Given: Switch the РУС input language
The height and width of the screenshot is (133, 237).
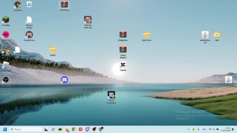Looking at the screenshot, I should tap(204, 129).
